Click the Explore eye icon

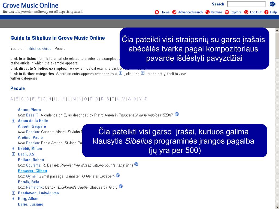[x=227, y=12]
